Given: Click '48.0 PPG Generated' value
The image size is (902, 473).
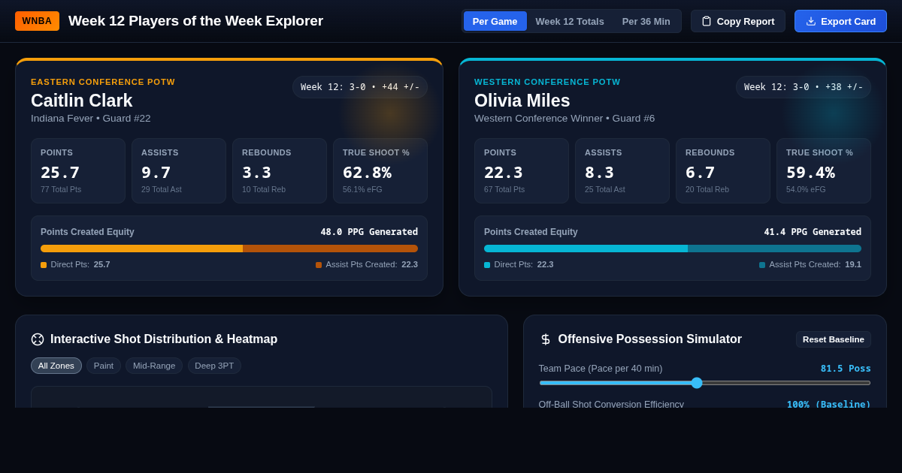Looking at the screenshot, I should coord(369,232).
